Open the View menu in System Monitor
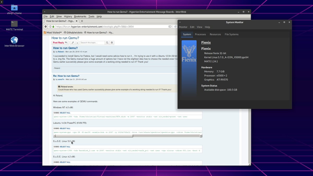 (x=200, y=27)
